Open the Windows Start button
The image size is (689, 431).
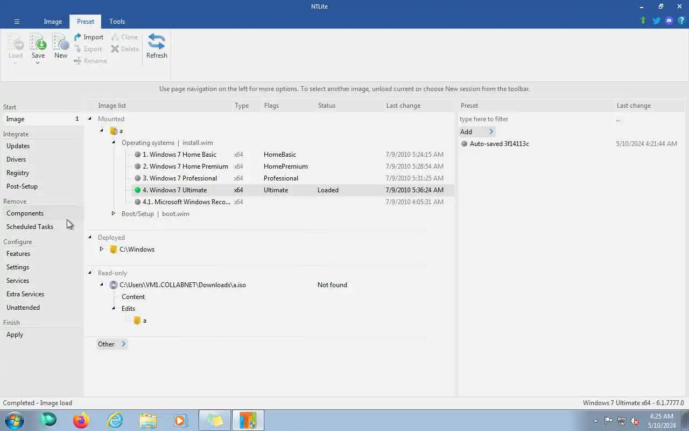(x=14, y=420)
